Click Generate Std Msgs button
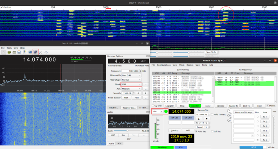Screen dimensions: 278x149 pos(243,112)
